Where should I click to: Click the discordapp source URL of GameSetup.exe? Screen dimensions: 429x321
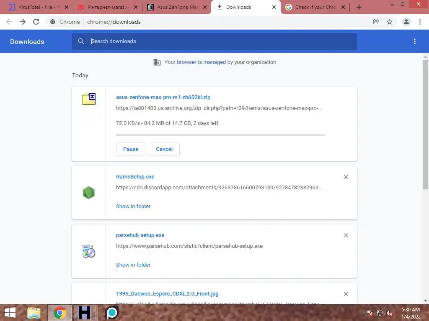pyautogui.click(x=219, y=188)
